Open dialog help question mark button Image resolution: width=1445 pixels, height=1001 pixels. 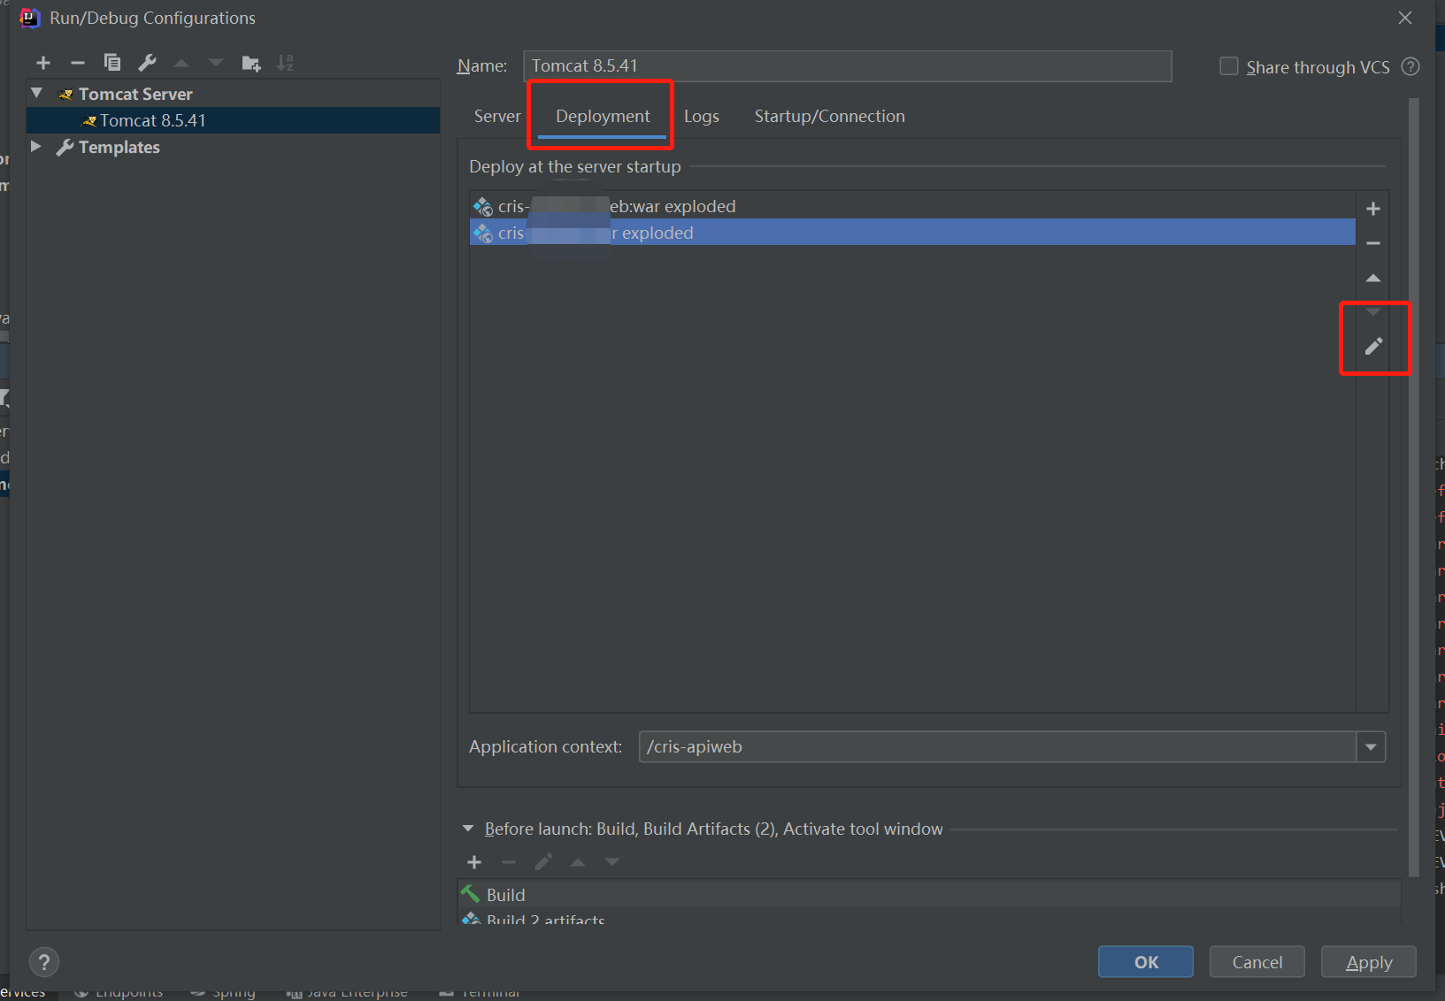pyautogui.click(x=44, y=962)
